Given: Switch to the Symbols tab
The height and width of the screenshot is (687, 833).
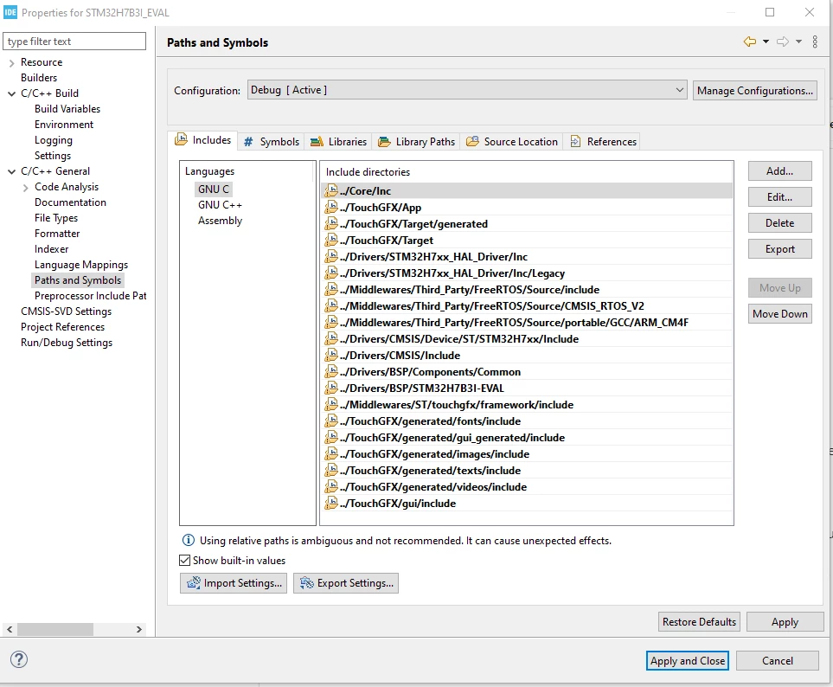Looking at the screenshot, I should pyautogui.click(x=272, y=141).
